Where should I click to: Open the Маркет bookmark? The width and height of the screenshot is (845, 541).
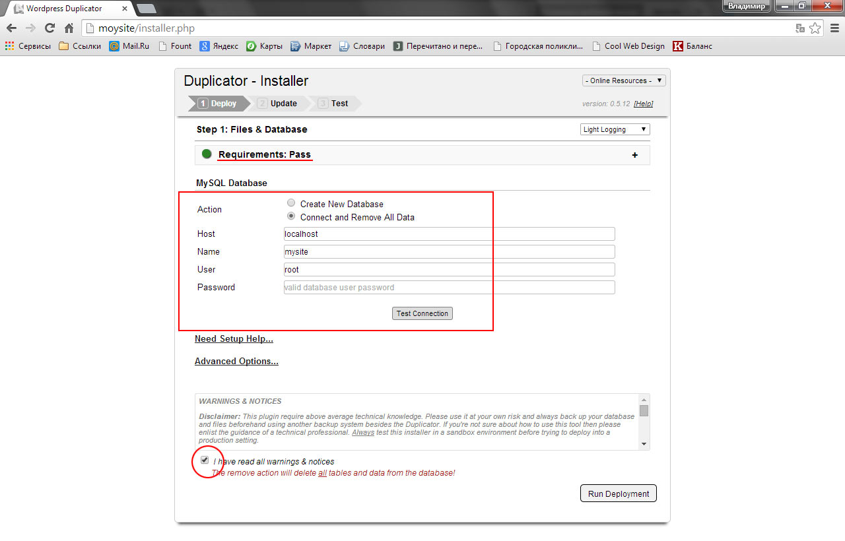311,46
